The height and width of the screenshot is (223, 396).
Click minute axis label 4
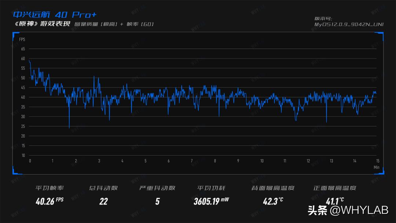tap(122, 161)
